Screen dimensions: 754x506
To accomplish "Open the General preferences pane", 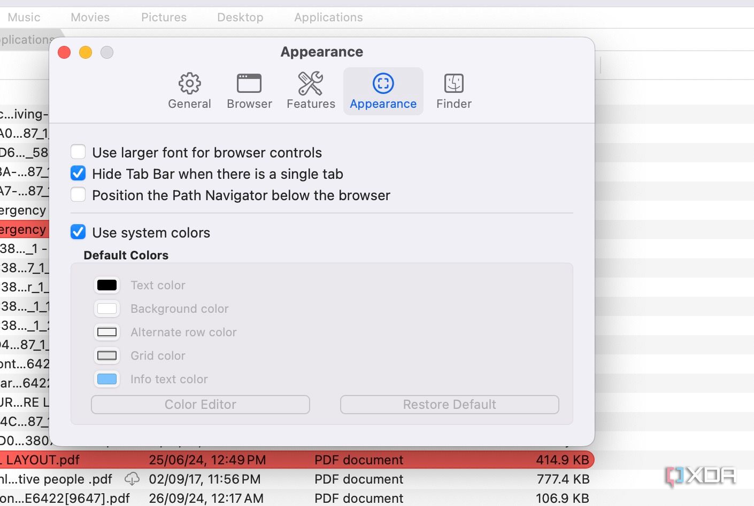I will (189, 91).
